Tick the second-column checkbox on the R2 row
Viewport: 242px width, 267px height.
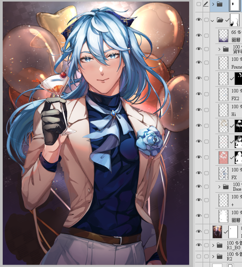[207, 256]
